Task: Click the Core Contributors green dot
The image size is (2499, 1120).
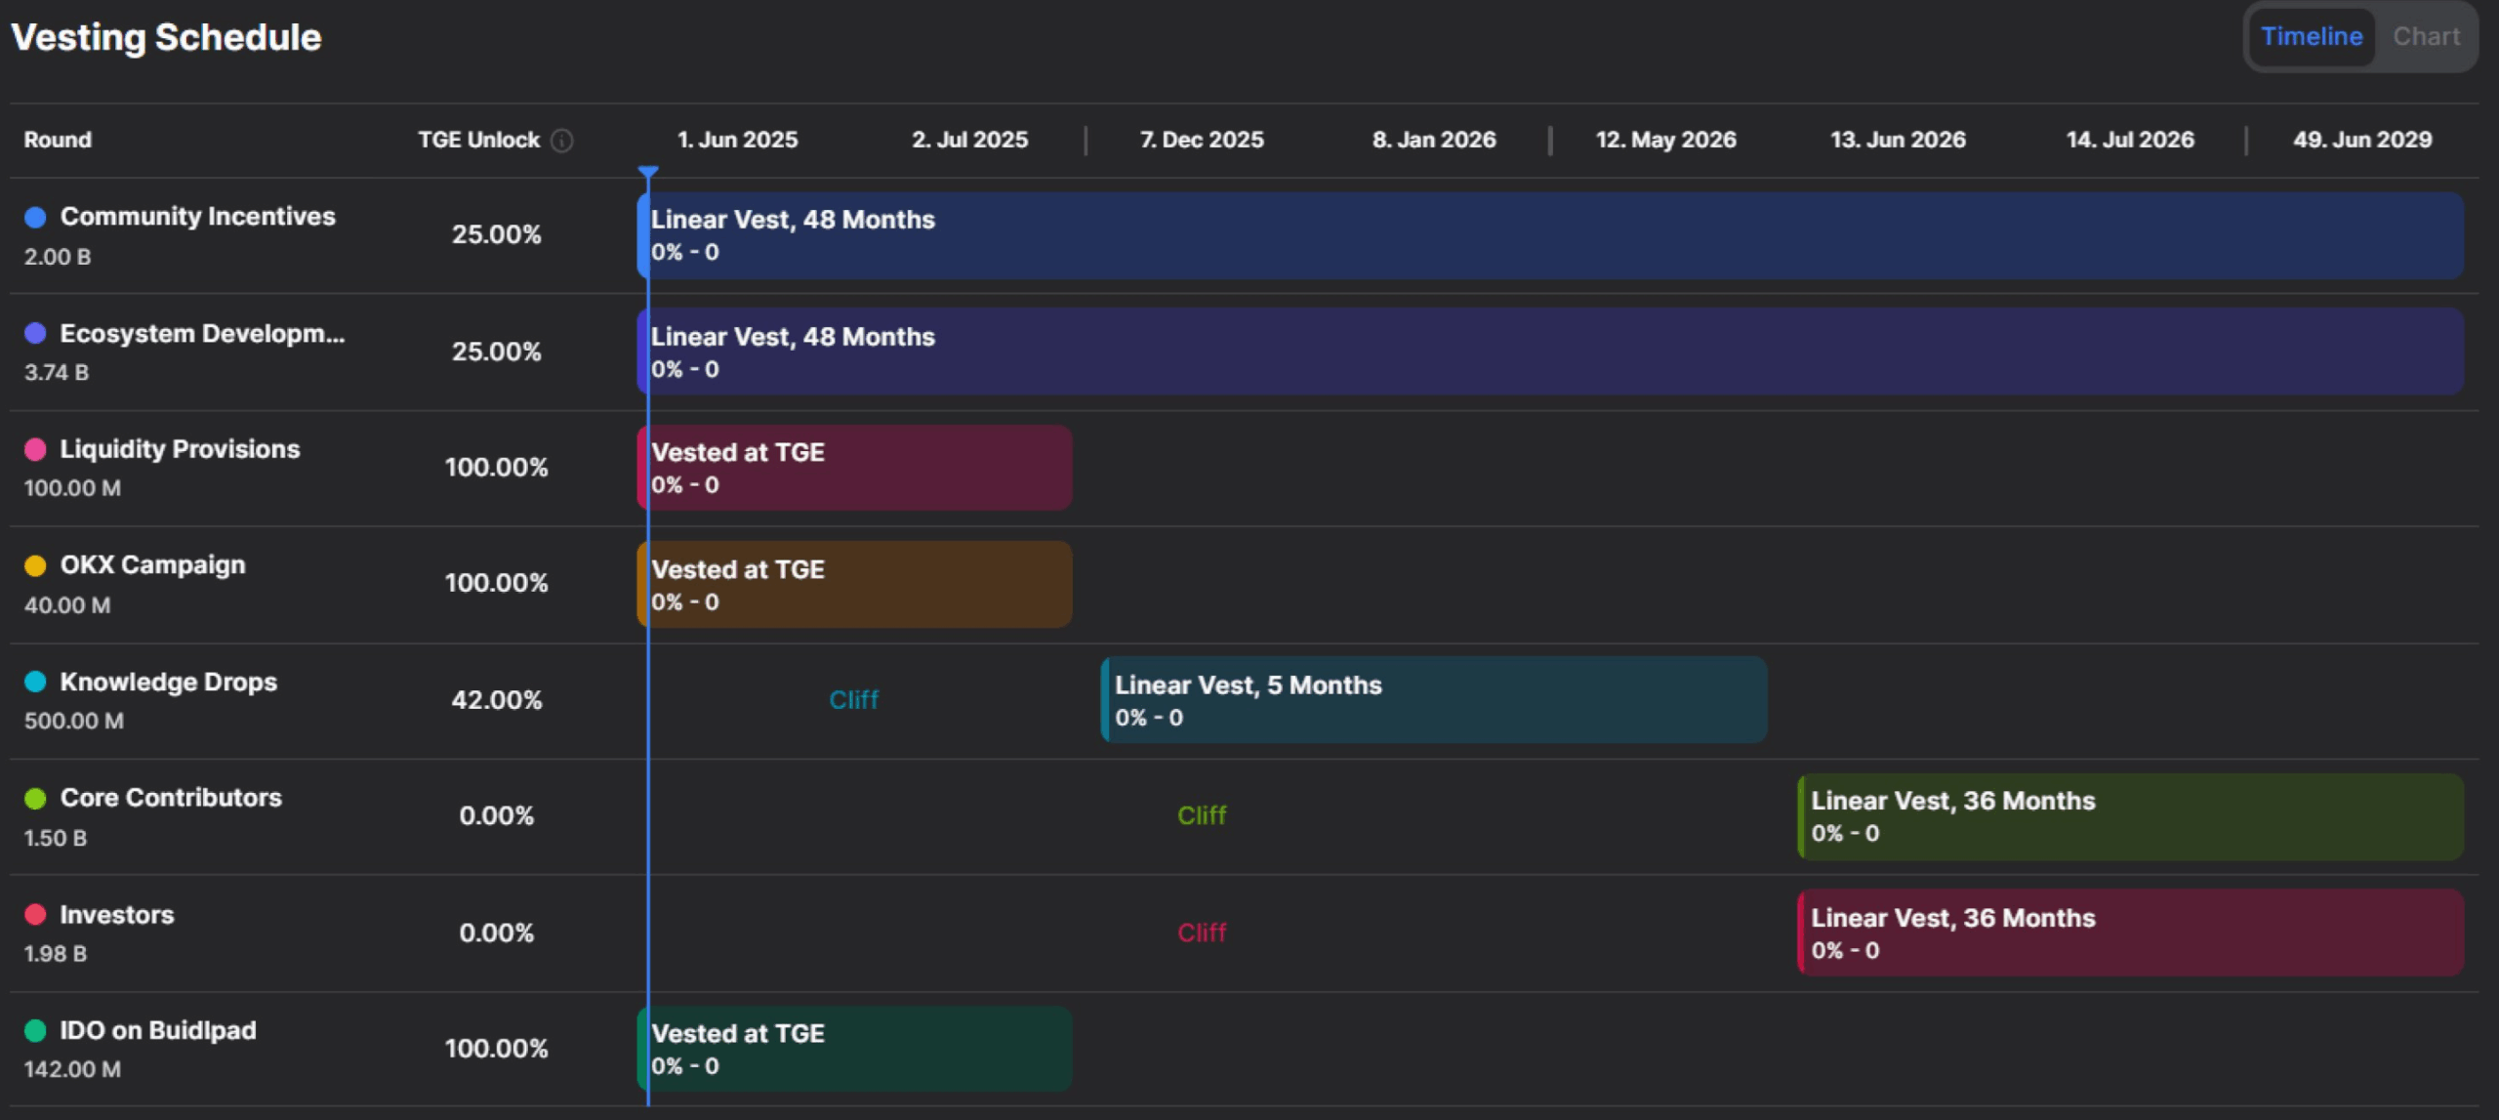Action: (36, 799)
